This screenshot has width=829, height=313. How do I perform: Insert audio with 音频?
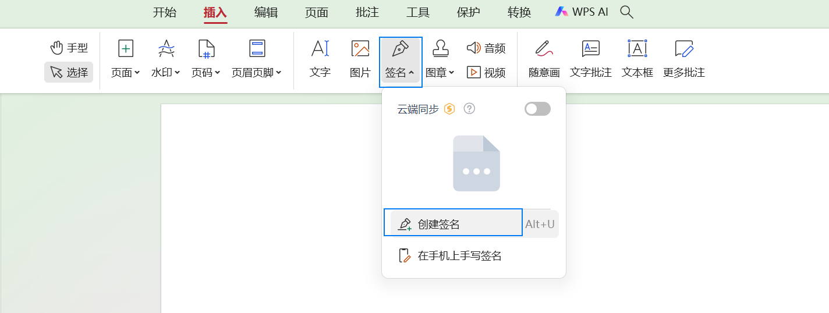486,48
